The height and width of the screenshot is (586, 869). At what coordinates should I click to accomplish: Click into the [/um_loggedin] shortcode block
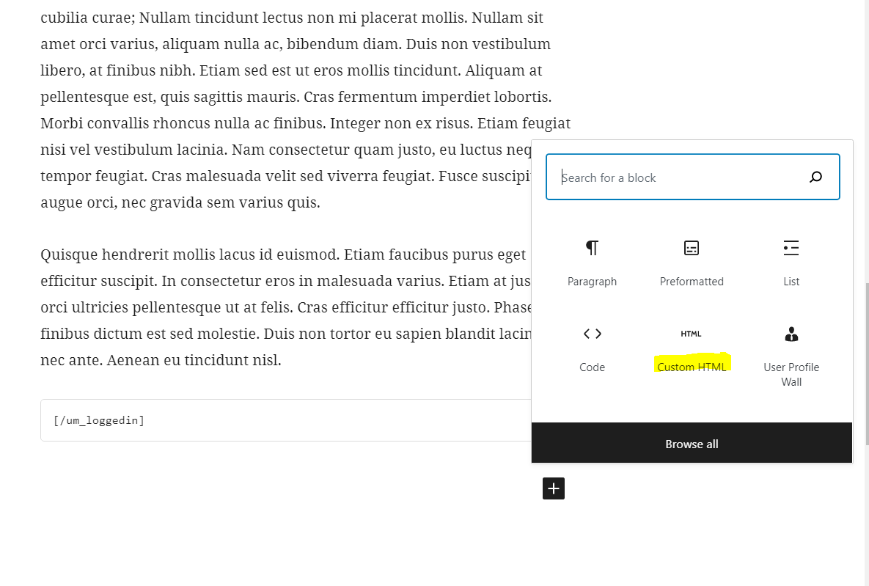285,420
